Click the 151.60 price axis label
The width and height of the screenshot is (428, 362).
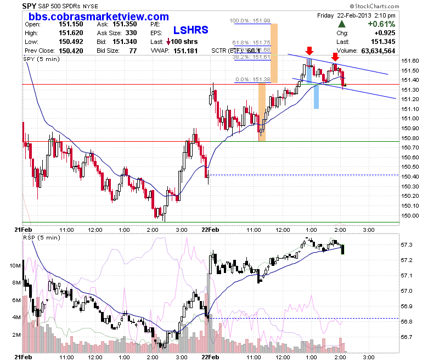410,60
